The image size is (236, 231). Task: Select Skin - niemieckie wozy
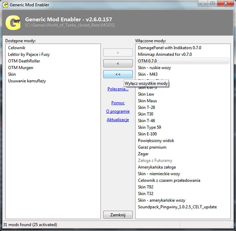point(159,174)
